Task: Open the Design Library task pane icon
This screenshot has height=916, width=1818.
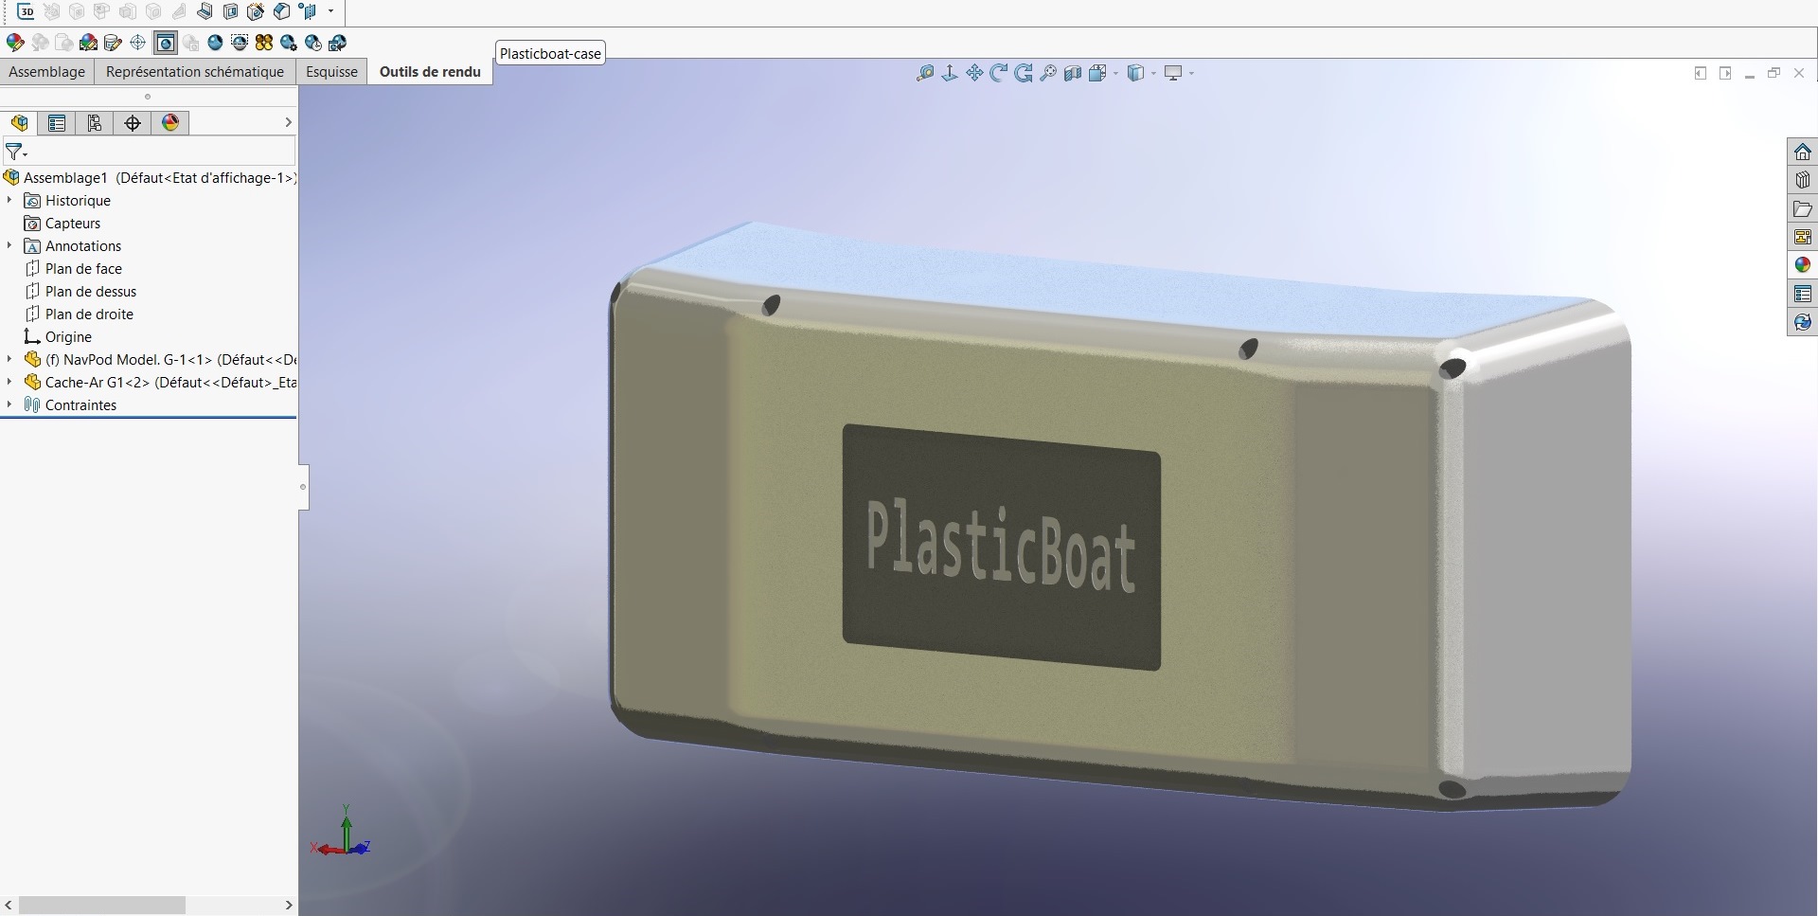Action: (1802, 180)
